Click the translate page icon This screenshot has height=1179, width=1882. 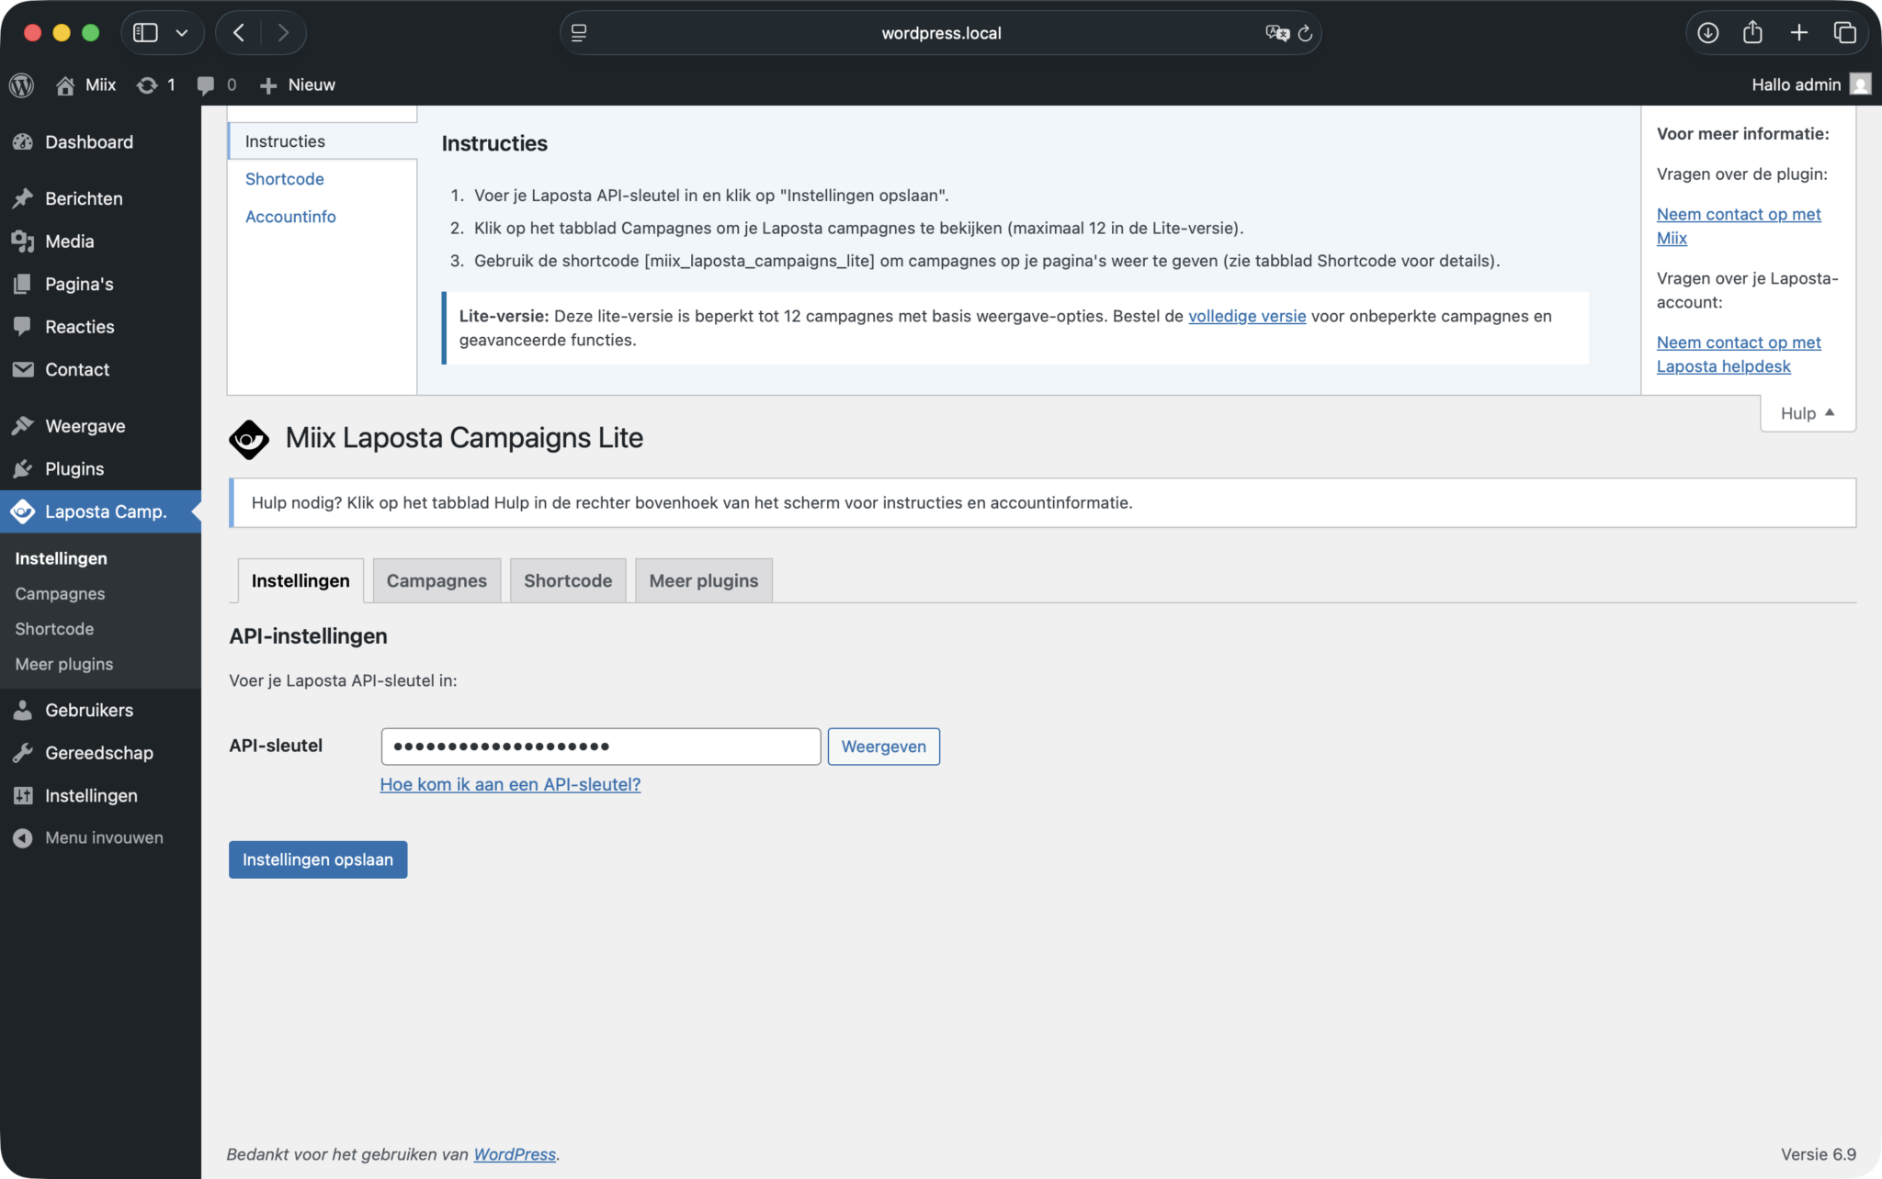(1276, 33)
